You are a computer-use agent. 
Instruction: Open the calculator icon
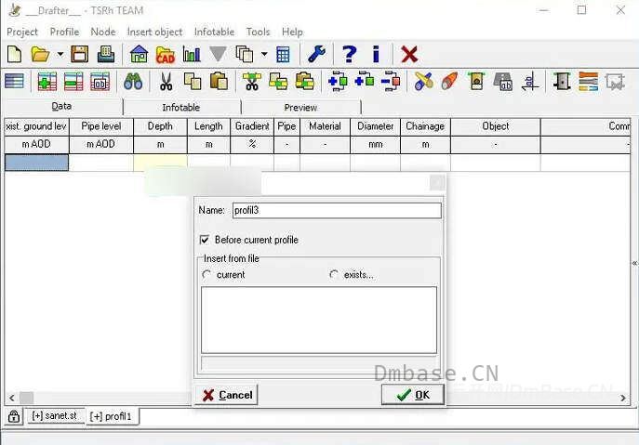(x=283, y=55)
